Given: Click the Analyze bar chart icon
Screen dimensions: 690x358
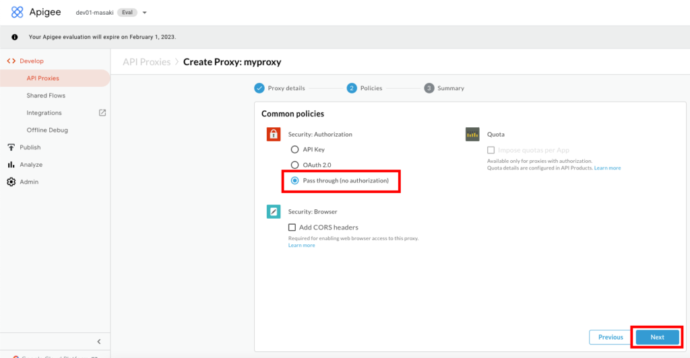Looking at the screenshot, I should click(11, 165).
